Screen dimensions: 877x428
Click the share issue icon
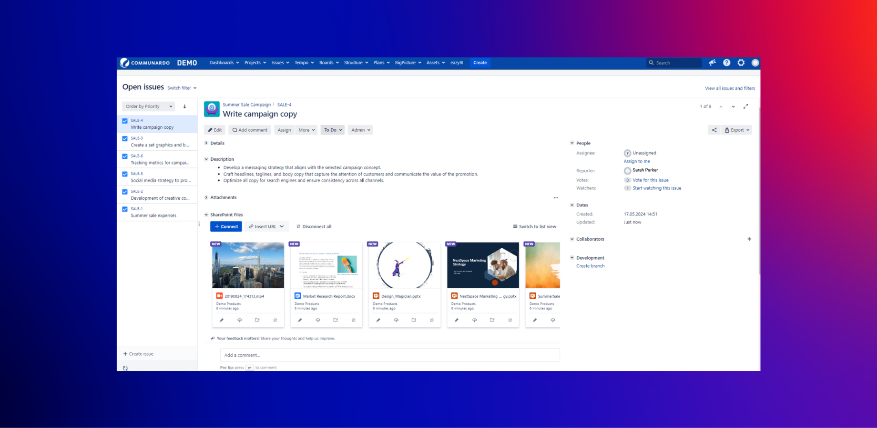click(714, 130)
